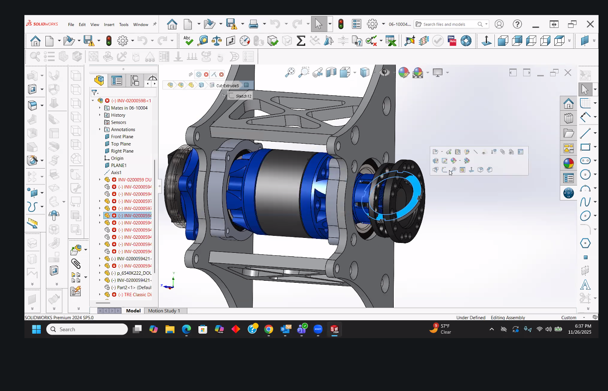Open Design Library icon in task pane

[x=569, y=118]
